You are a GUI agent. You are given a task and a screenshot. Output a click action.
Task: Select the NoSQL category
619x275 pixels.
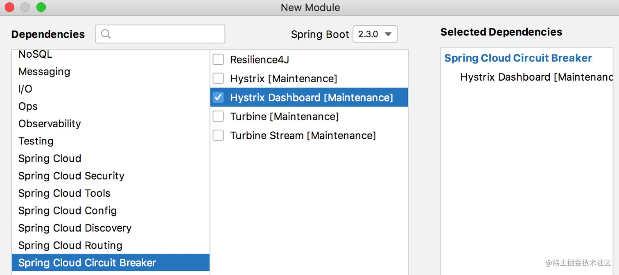pyautogui.click(x=35, y=54)
